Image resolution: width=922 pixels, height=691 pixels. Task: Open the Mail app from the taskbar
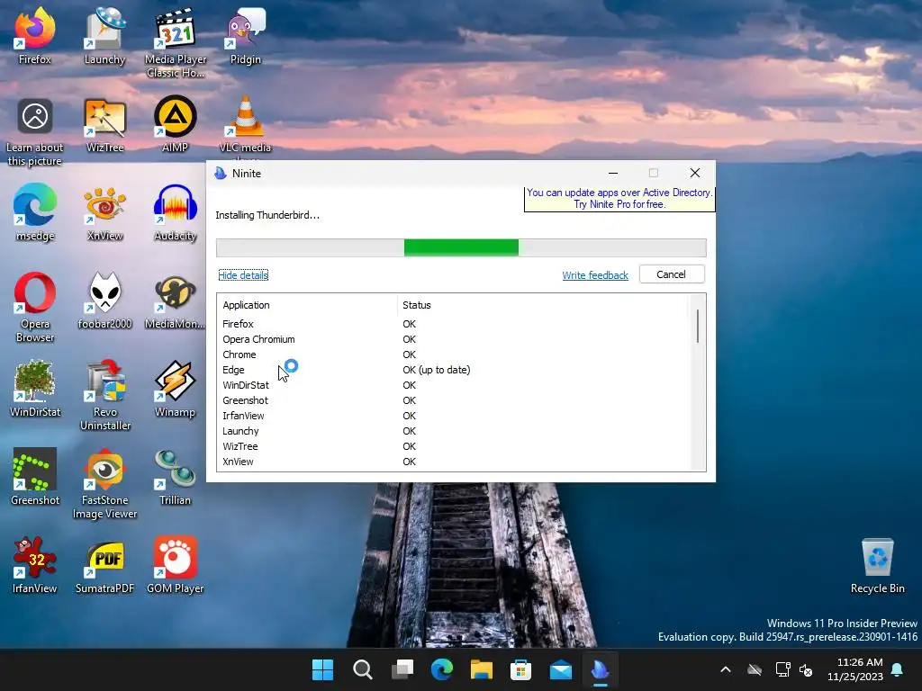coord(561,669)
